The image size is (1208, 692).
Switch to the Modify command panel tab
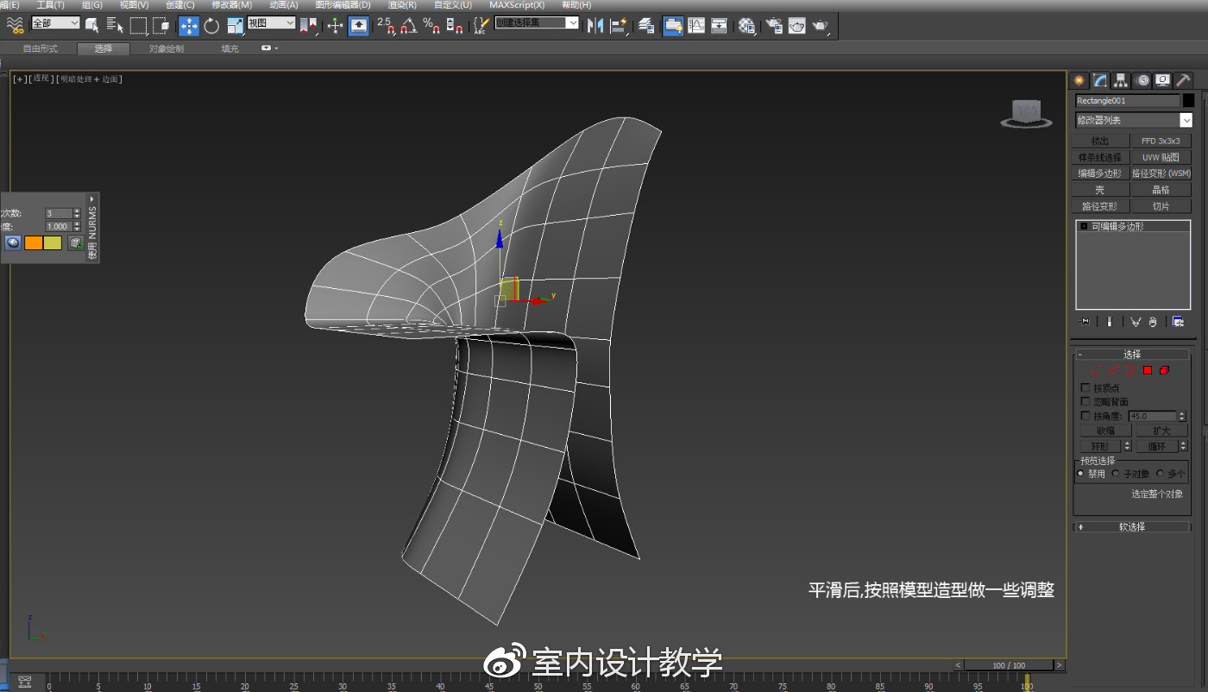click(x=1100, y=79)
